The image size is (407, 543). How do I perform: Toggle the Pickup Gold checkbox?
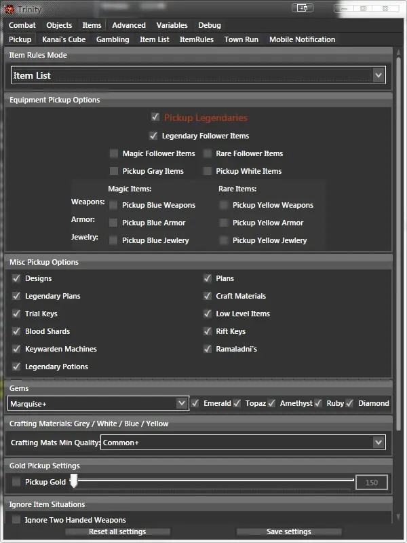point(16,482)
